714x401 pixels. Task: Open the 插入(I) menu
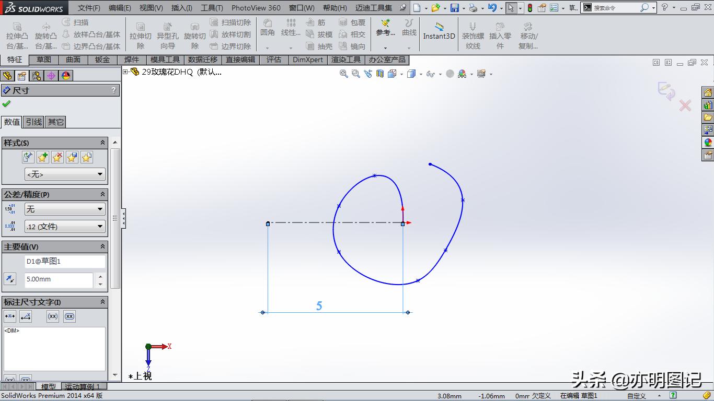pyautogui.click(x=181, y=7)
